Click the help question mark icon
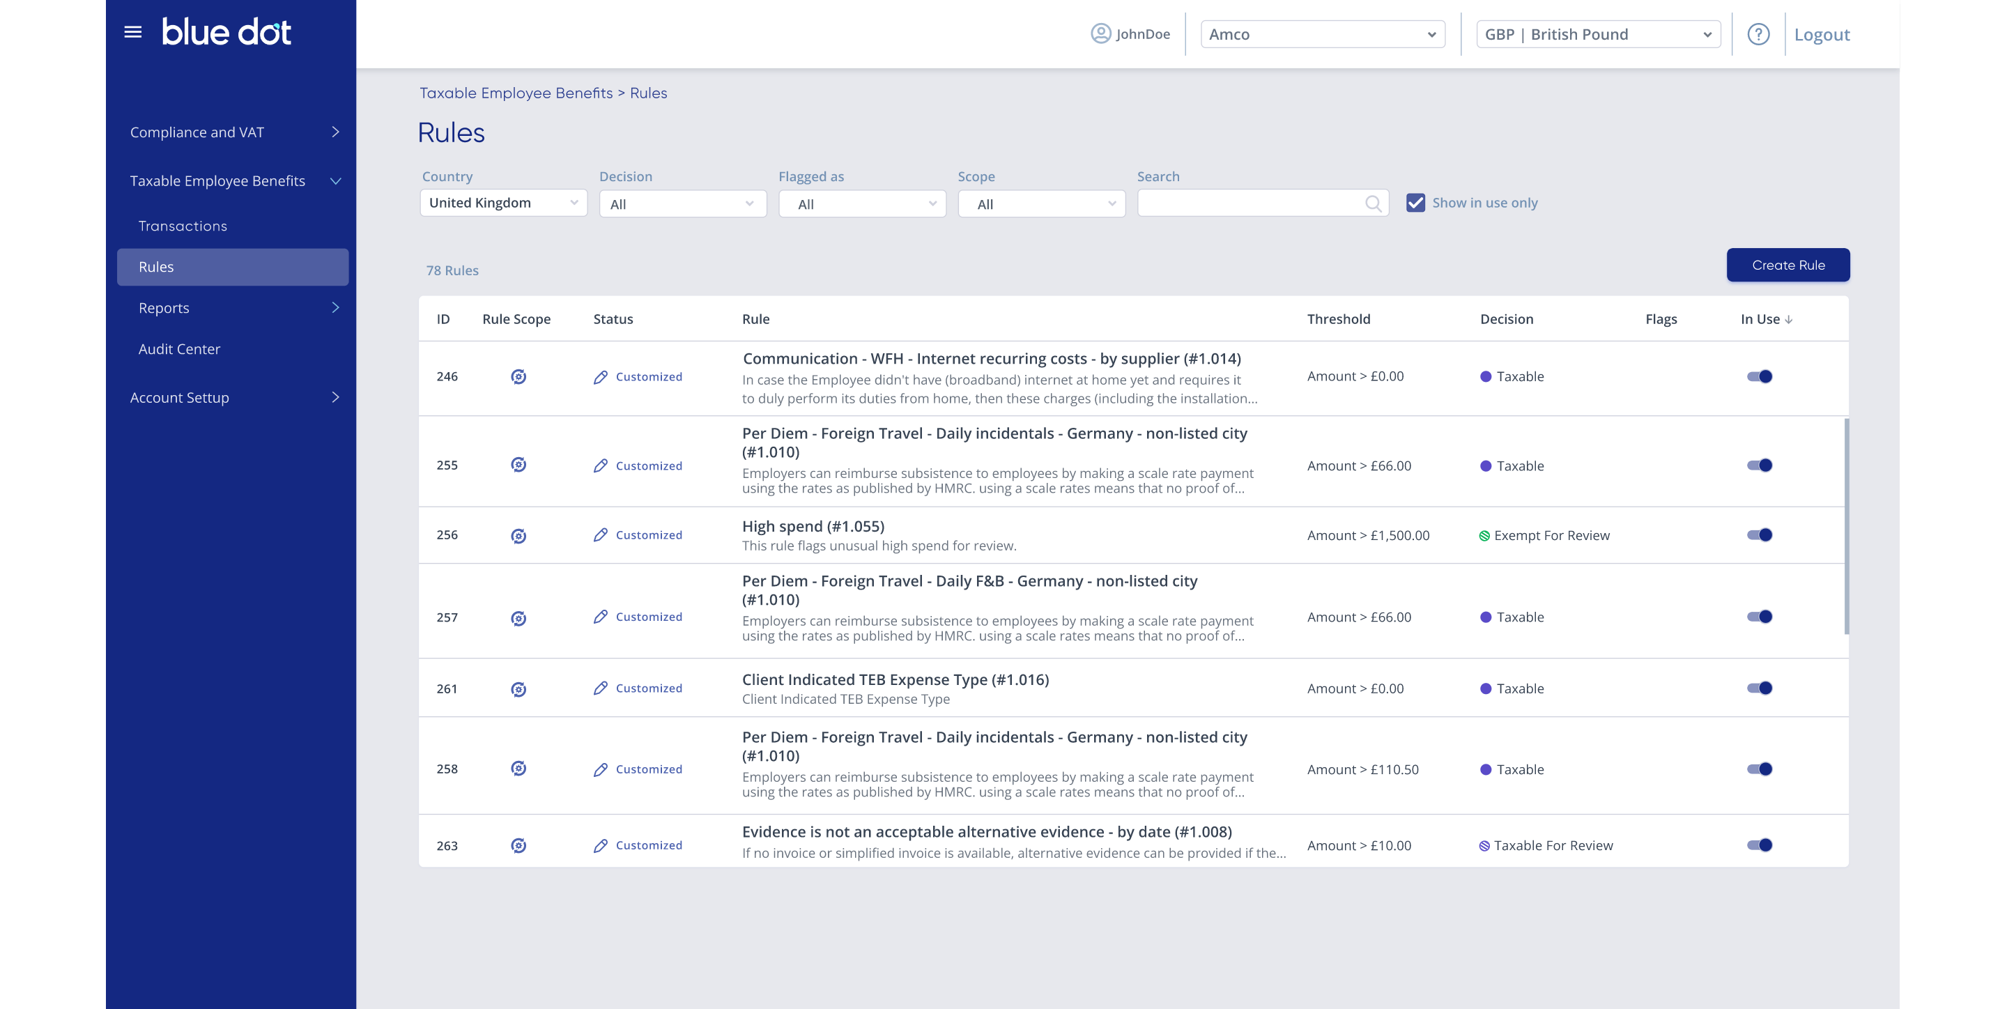2007x1009 pixels. coord(1758,34)
